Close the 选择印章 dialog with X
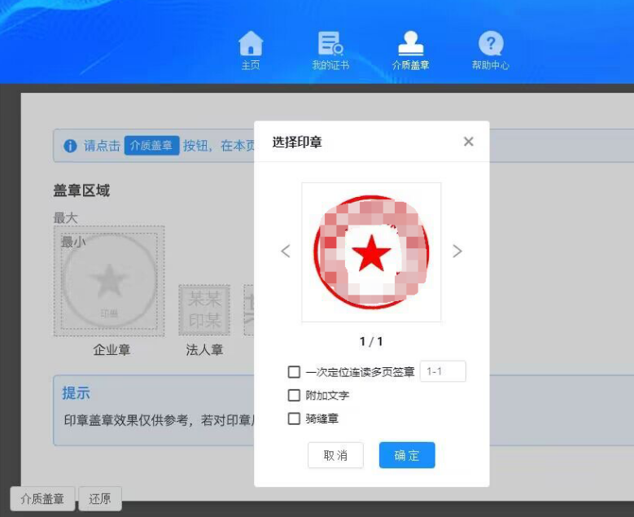 point(468,142)
